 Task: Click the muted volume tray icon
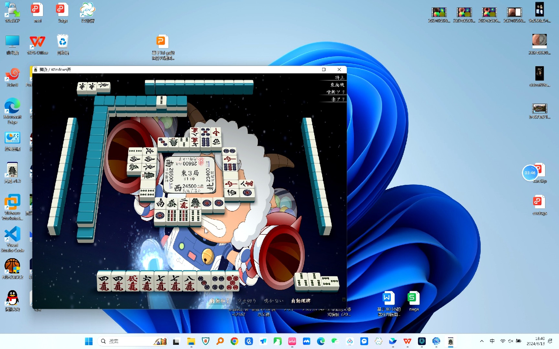[510, 341]
